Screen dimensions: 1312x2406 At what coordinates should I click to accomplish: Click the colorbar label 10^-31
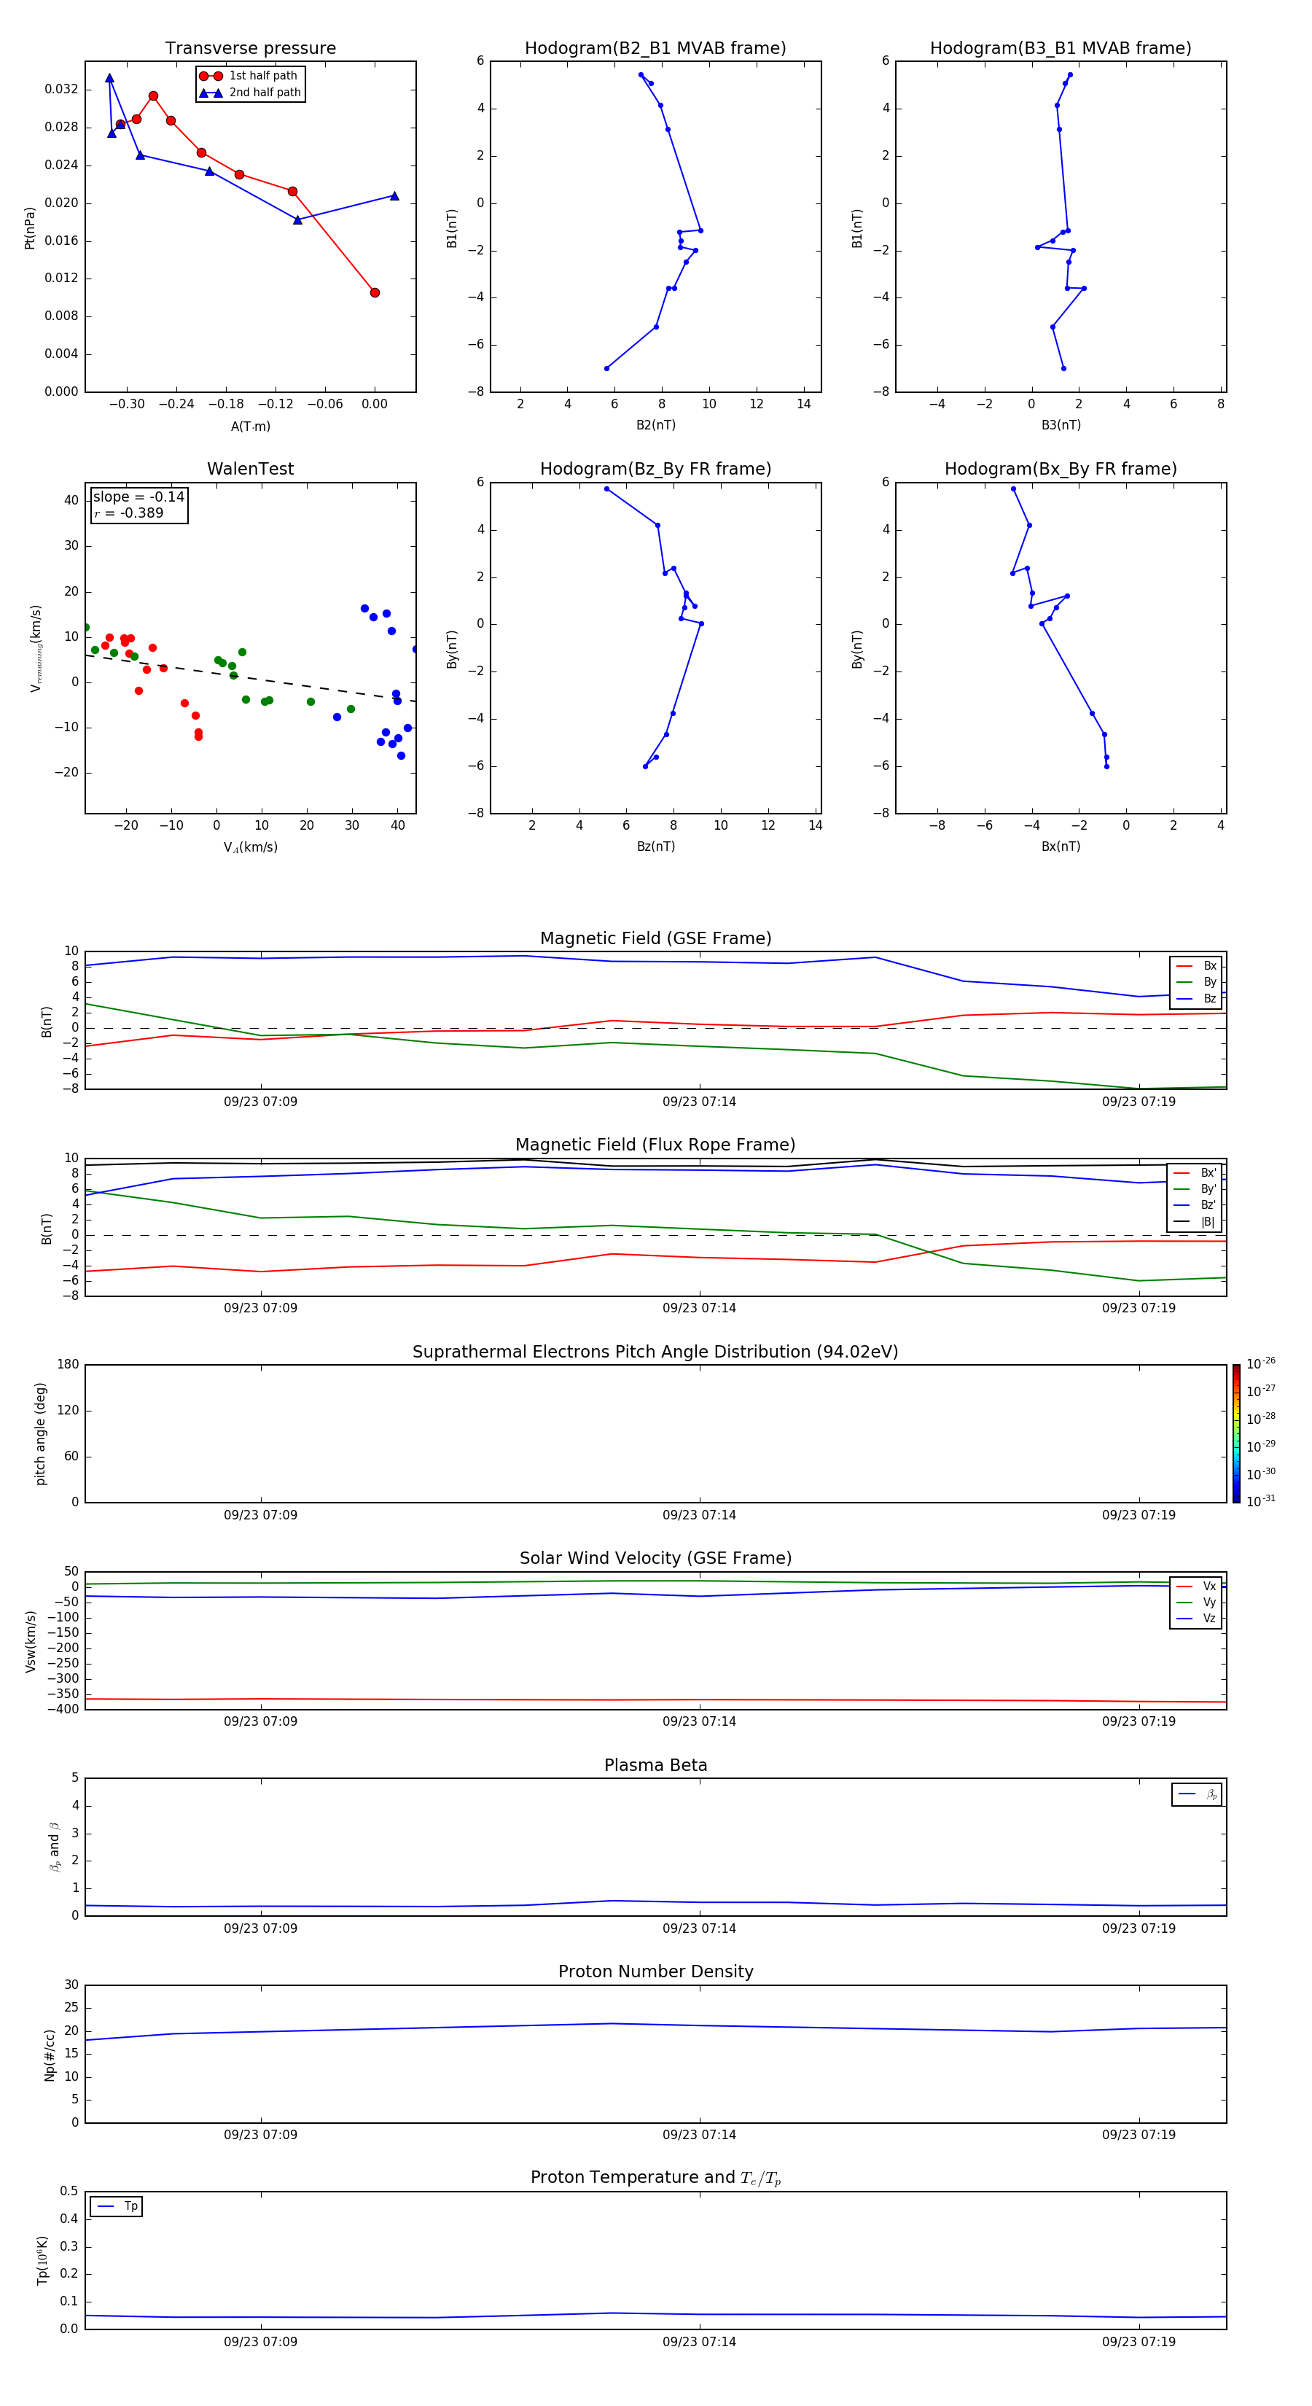pos(1261,1501)
